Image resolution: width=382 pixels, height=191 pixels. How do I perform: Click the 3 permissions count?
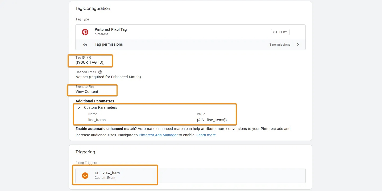pos(280,45)
